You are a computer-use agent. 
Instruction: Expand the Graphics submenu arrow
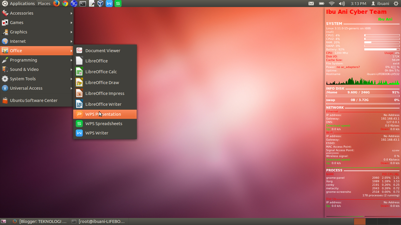(x=71, y=32)
